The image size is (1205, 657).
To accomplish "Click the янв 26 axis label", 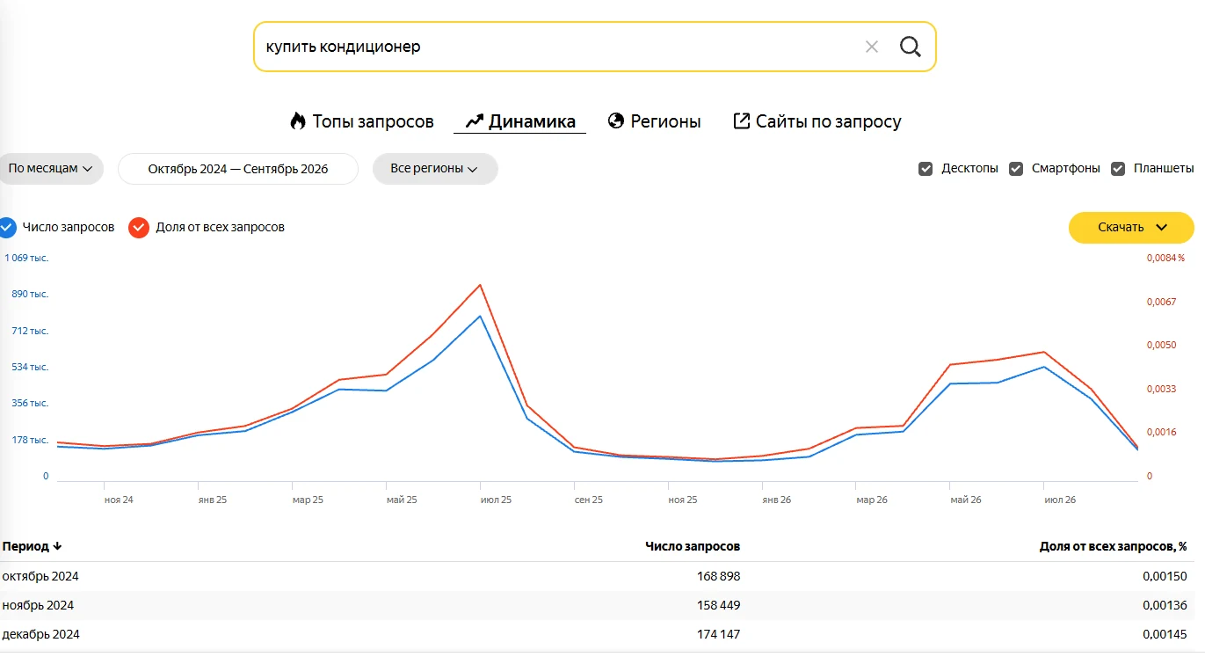I will (x=777, y=500).
